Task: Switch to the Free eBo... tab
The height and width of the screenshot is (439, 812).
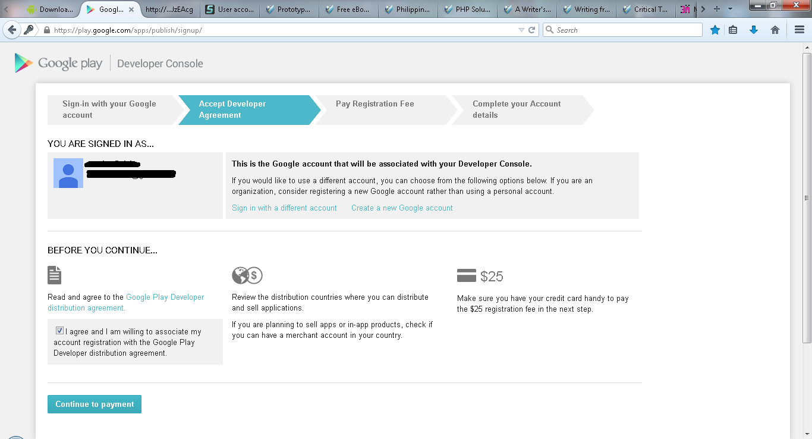Action: pos(348,10)
